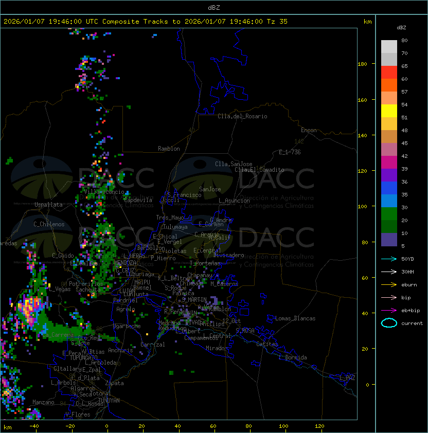
Task: Select the light gray top dBZ swatch
Action: [389, 46]
